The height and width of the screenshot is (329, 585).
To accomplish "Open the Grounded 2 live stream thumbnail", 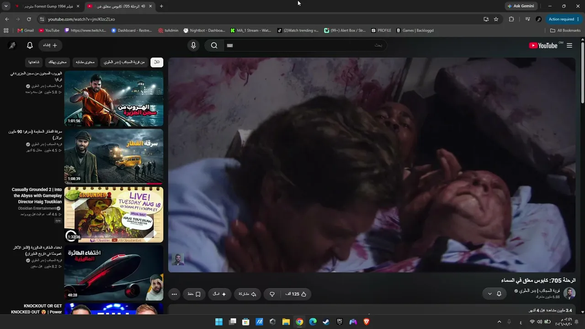I will pyautogui.click(x=114, y=214).
